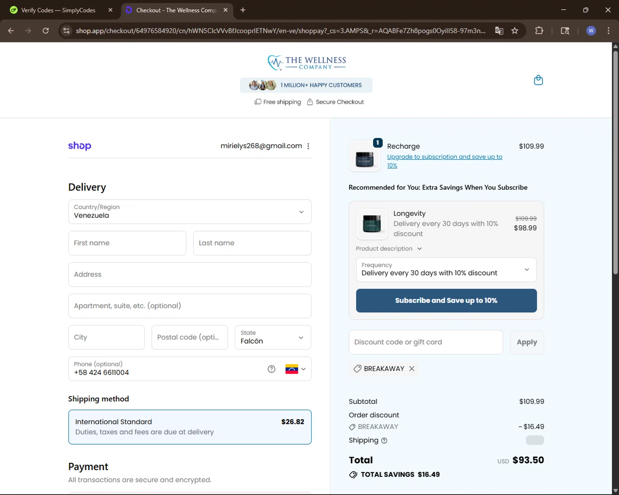Click the Recharge price $109.99

point(532,146)
